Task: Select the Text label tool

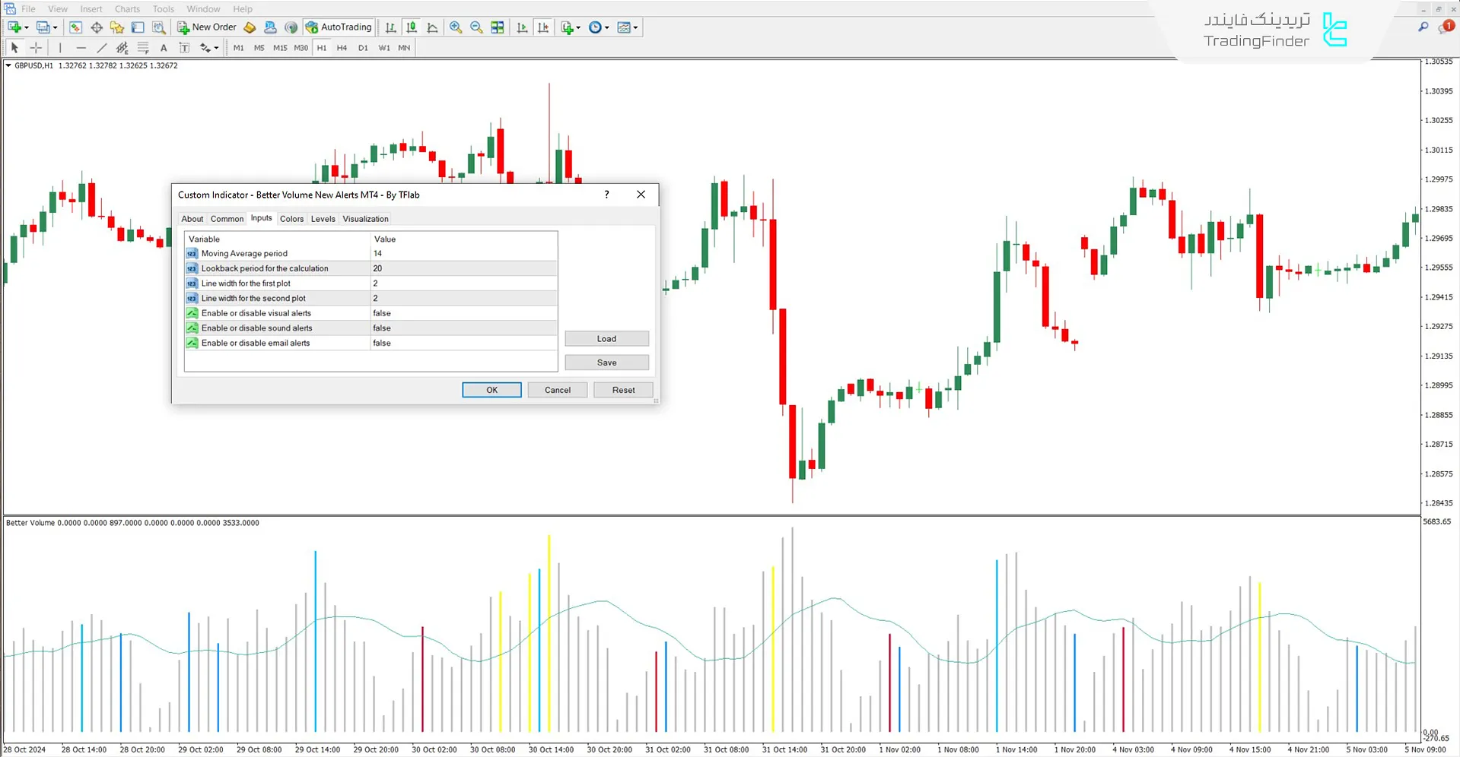Action: 164,48
